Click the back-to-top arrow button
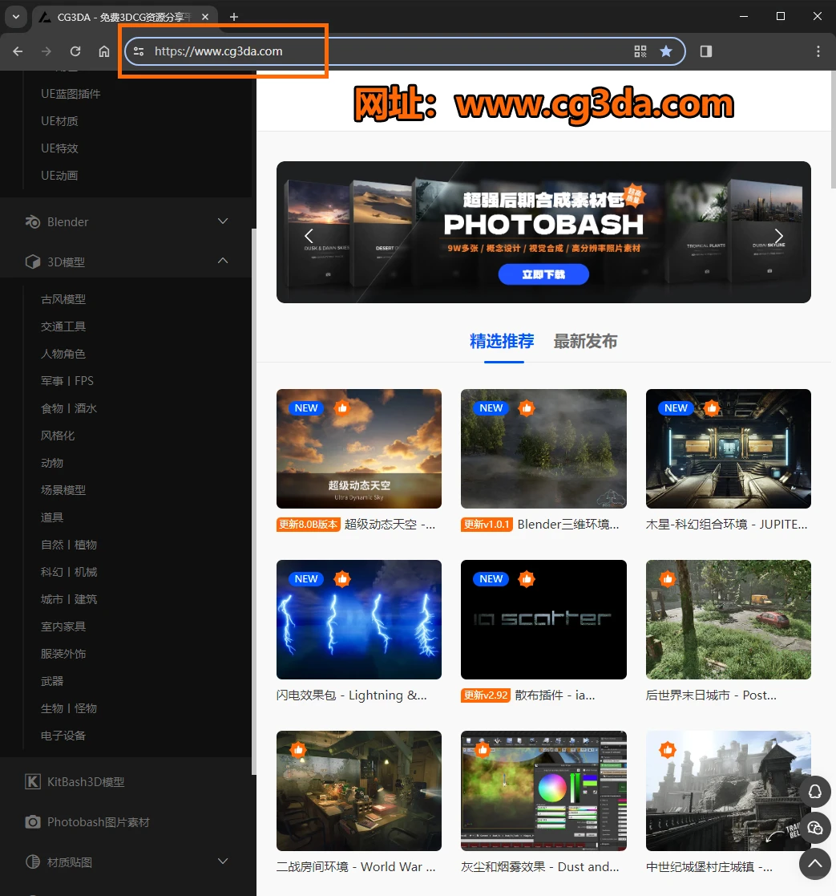The image size is (836, 896). tap(815, 864)
